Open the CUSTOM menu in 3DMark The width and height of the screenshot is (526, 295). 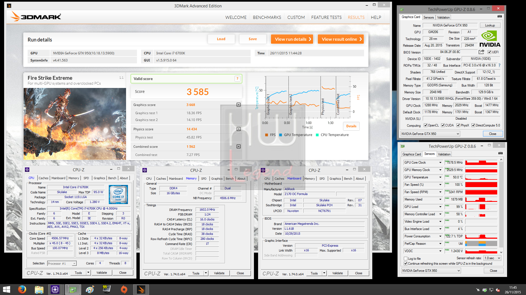(296, 17)
